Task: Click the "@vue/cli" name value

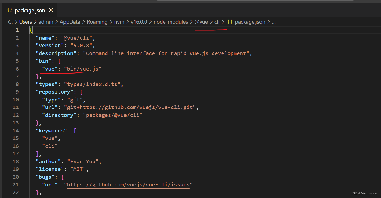Action: click(x=76, y=38)
